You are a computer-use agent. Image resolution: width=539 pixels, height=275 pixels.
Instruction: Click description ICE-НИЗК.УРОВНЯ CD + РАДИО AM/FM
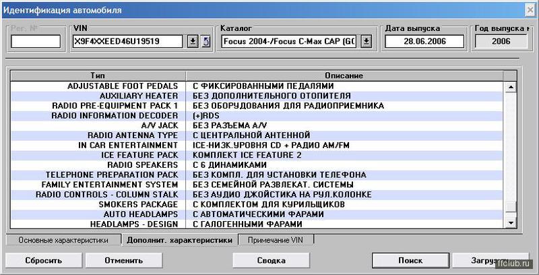271,145
